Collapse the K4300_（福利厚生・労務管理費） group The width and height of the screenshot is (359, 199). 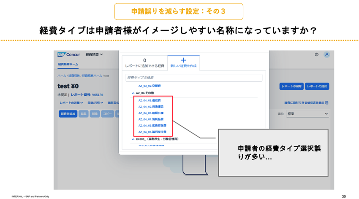click(x=133, y=139)
